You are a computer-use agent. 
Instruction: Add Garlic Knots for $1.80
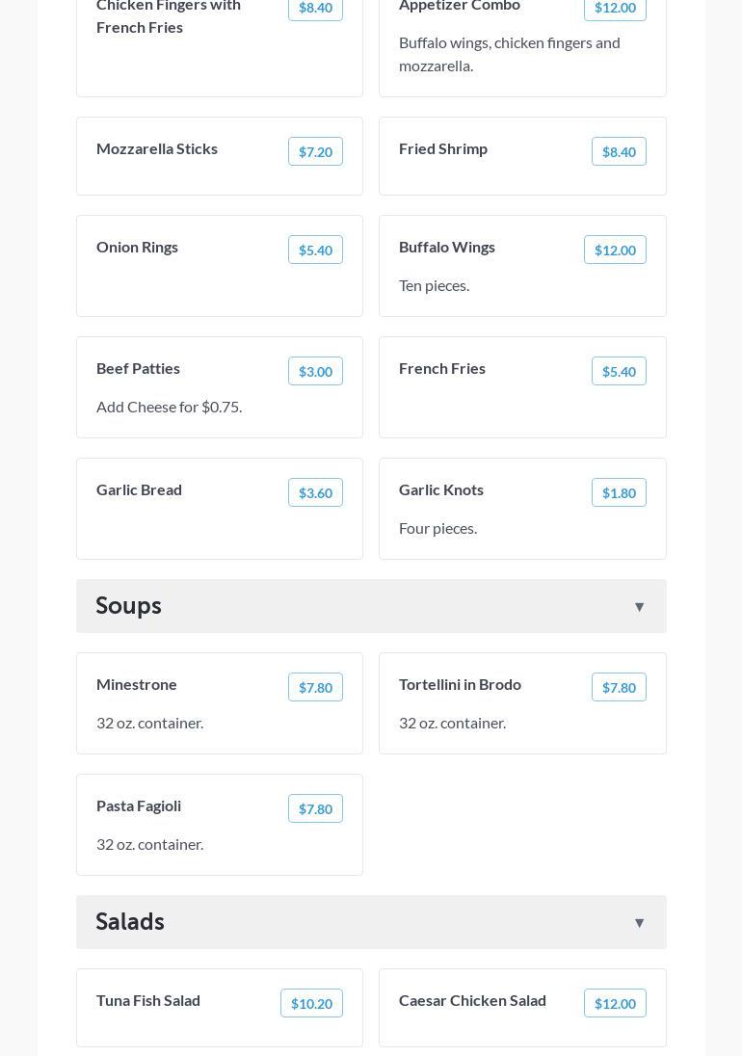click(x=619, y=493)
